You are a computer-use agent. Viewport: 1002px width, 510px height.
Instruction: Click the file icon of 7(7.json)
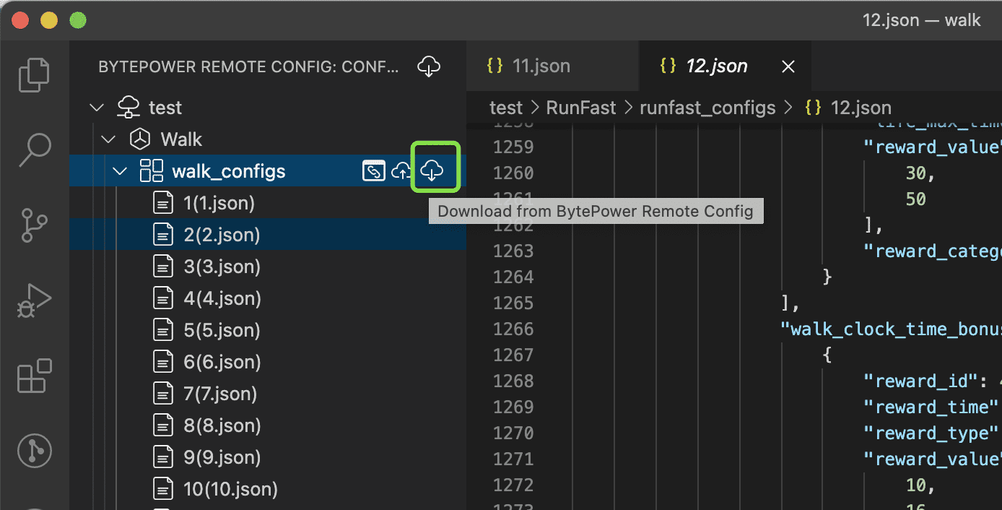tap(164, 394)
